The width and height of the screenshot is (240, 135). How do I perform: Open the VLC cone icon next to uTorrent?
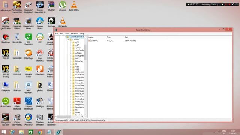[x=74, y=6]
